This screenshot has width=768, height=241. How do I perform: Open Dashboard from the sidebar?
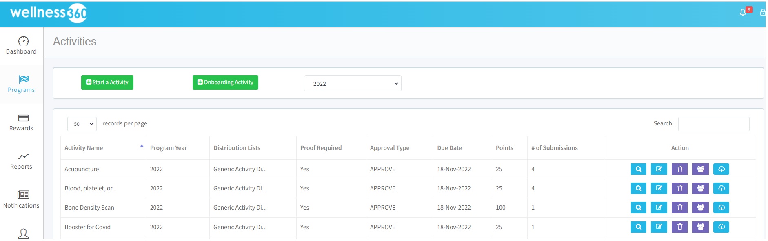[x=21, y=45]
